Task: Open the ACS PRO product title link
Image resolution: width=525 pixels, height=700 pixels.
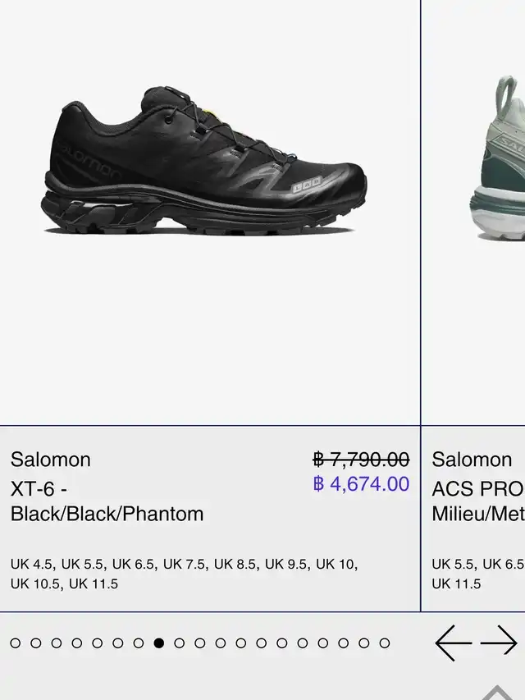Action: pos(478,501)
